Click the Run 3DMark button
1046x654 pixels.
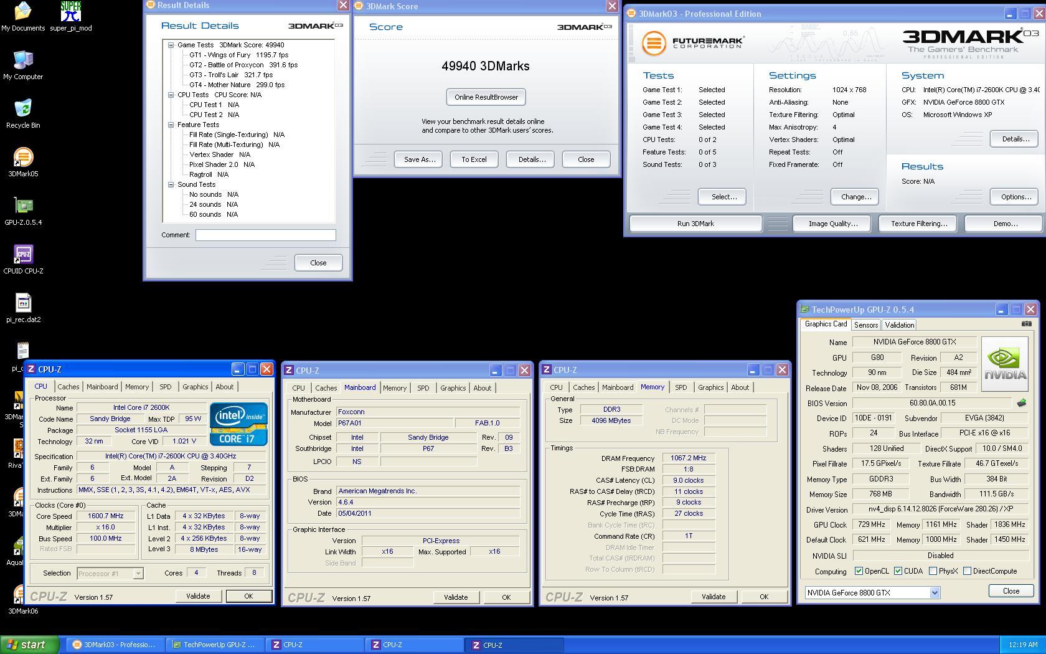click(x=695, y=224)
